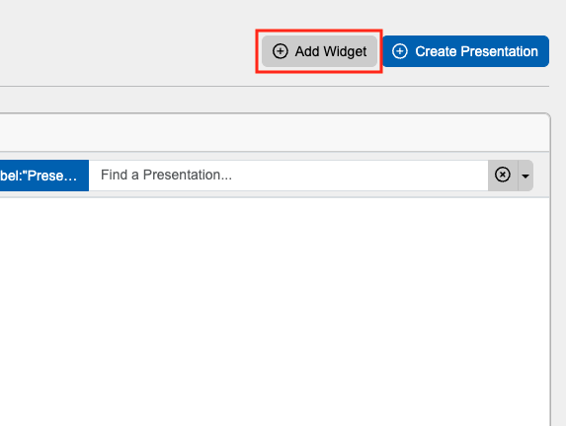Image resolution: width=566 pixels, height=426 pixels.
Task: Click the "Create Presentation" text label
Action: coord(476,51)
